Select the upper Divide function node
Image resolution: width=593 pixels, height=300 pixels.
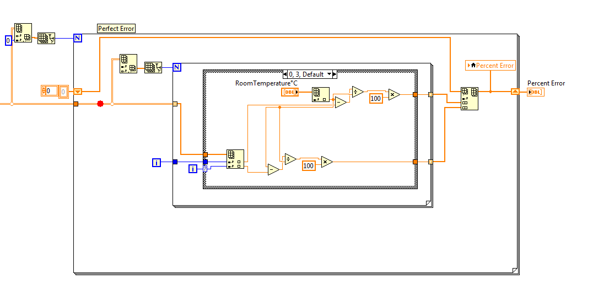(x=357, y=92)
